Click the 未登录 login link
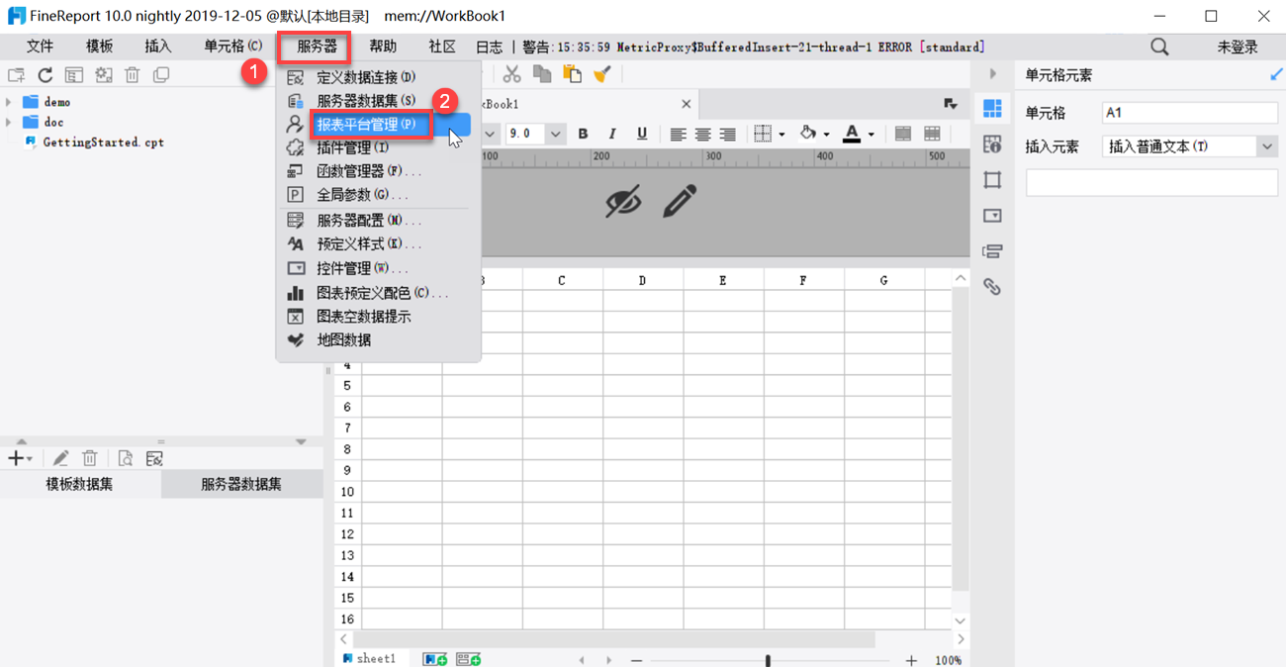The height and width of the screenshot is (667, 1286). [1238, 47]
